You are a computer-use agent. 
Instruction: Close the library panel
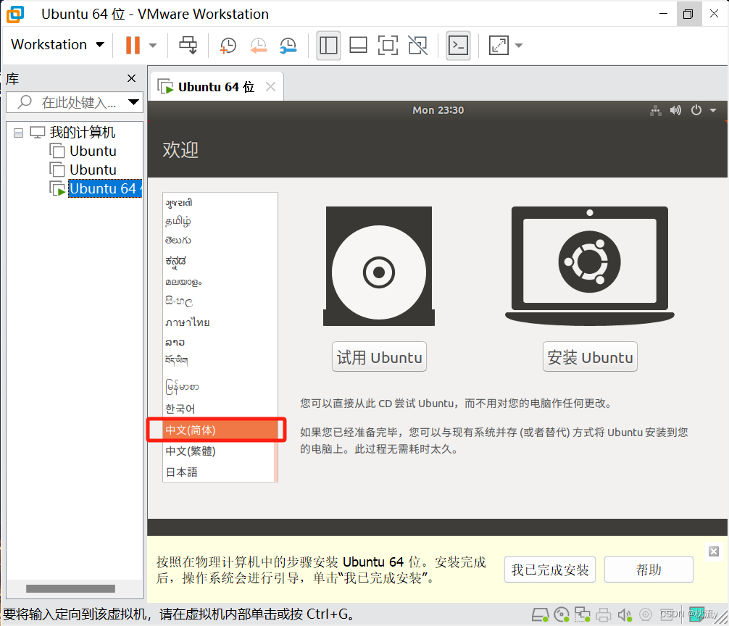(132, 78)
